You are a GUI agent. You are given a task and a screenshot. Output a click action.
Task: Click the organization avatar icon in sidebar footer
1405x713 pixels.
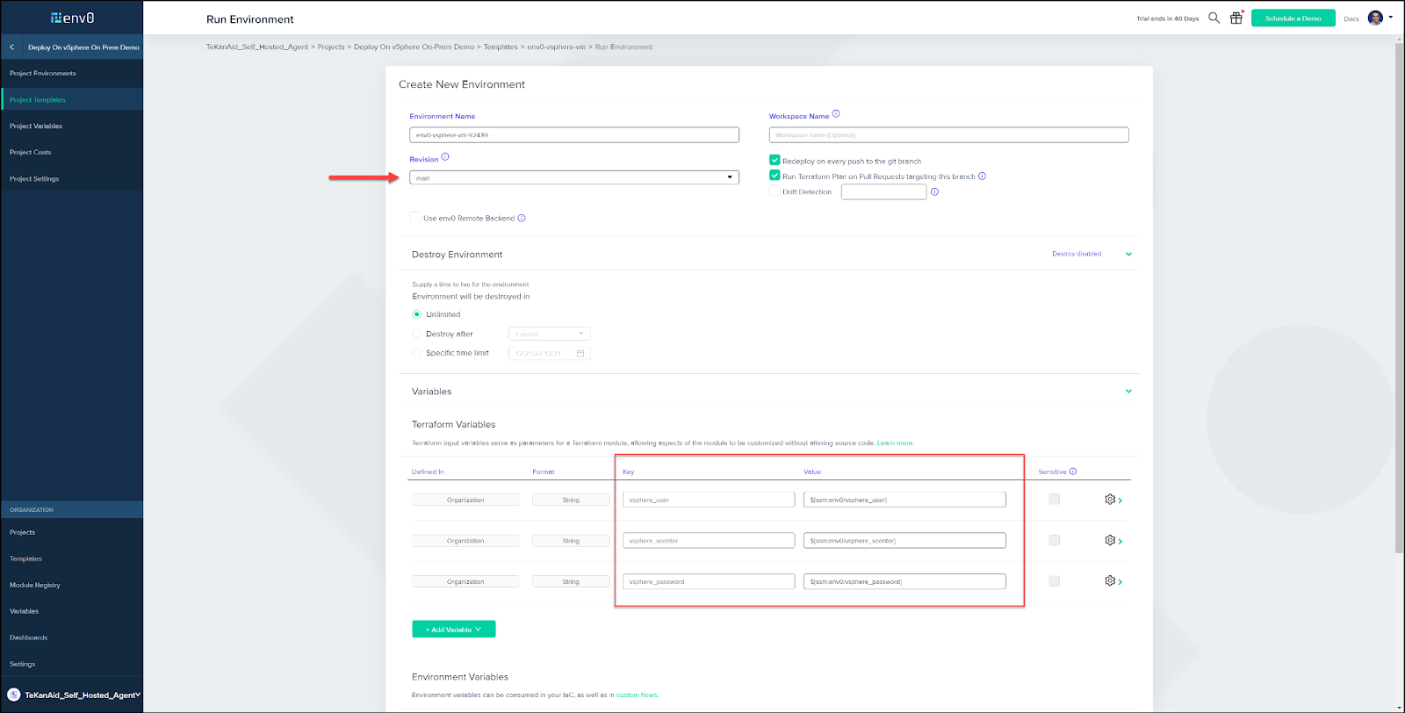coord(14,695)
